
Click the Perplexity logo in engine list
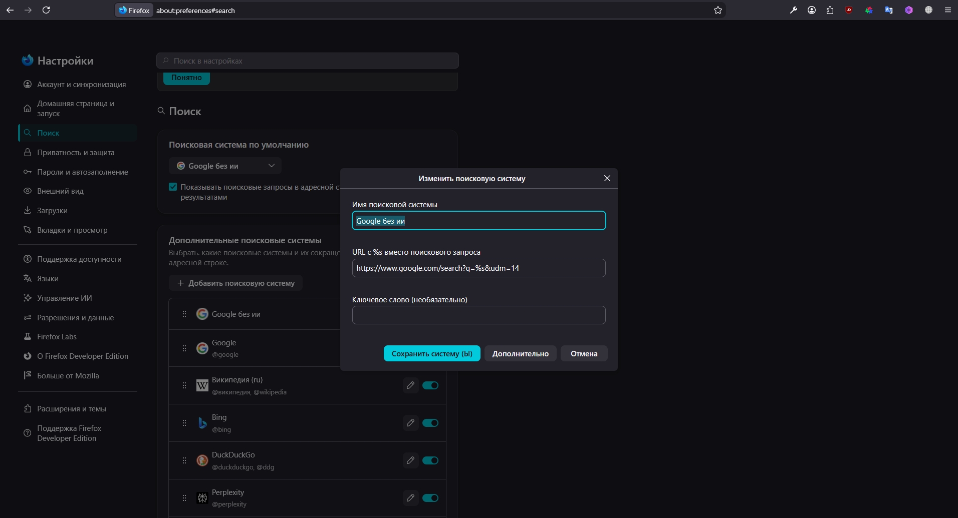(x=202, y=498)
